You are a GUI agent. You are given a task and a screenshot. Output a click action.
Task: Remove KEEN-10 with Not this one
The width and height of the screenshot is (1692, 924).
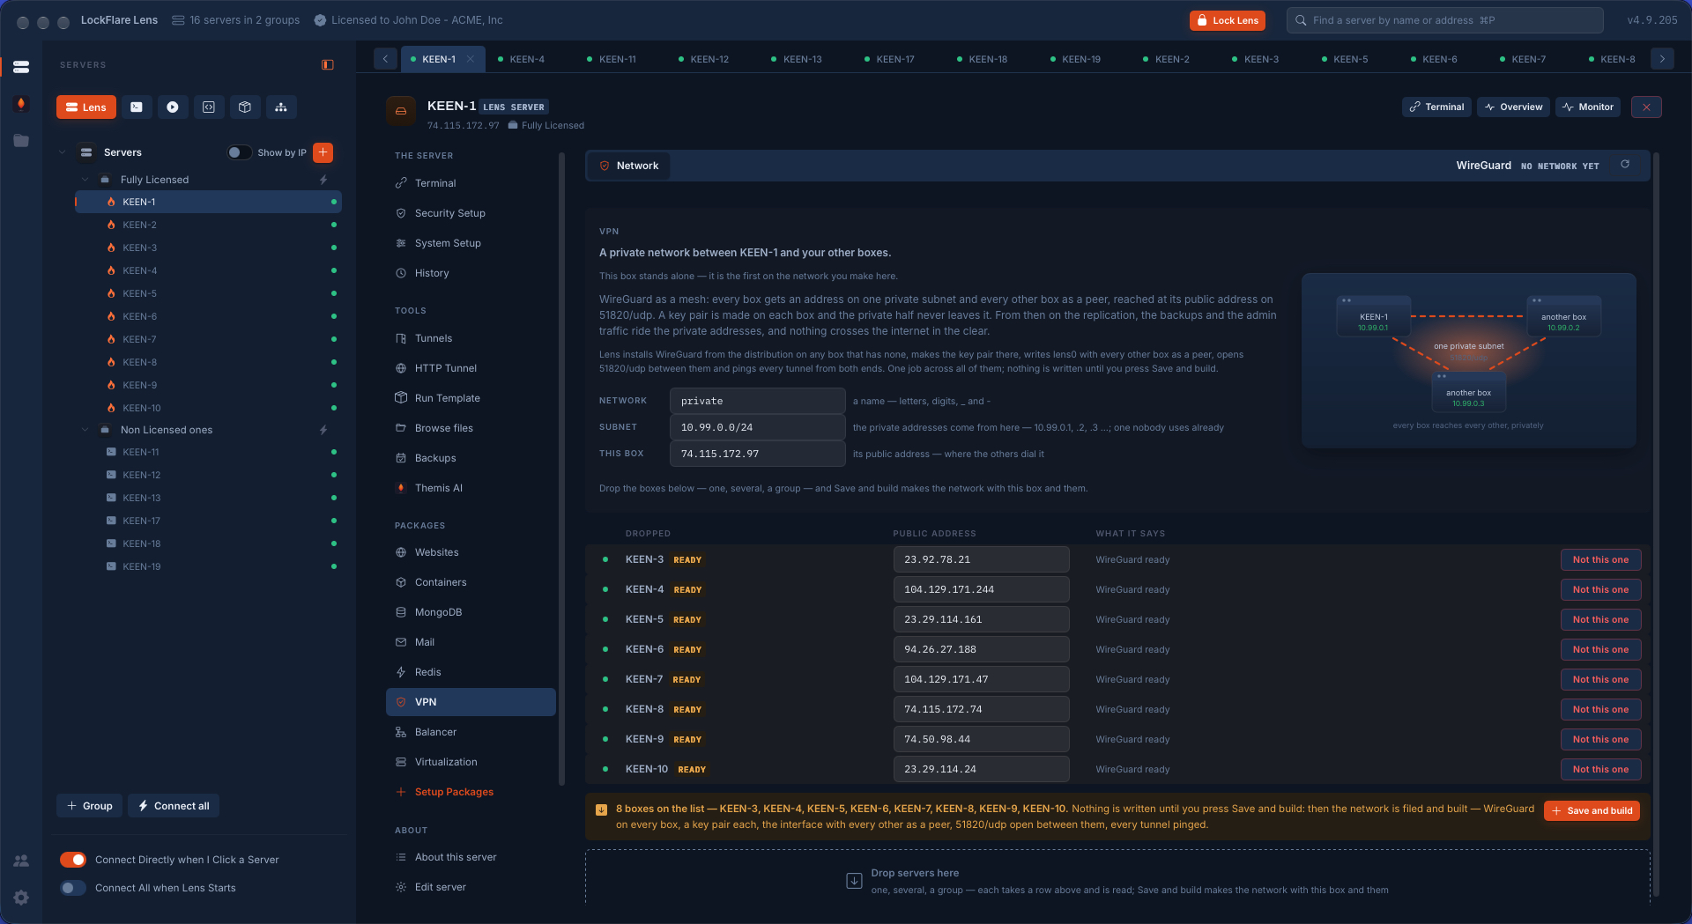[x=1600, y=769]
